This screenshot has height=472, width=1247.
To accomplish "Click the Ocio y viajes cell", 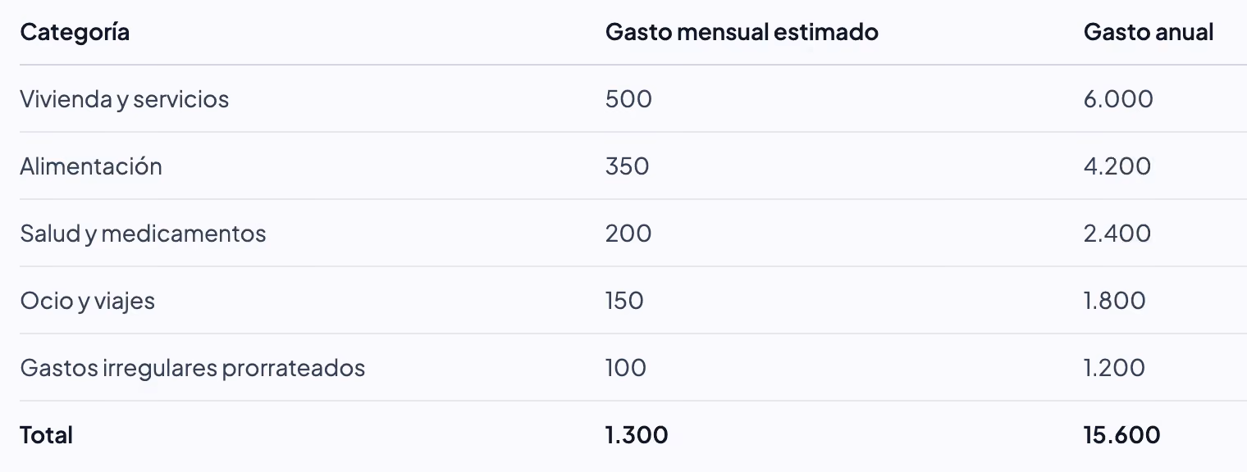I will tap(88, 301).
